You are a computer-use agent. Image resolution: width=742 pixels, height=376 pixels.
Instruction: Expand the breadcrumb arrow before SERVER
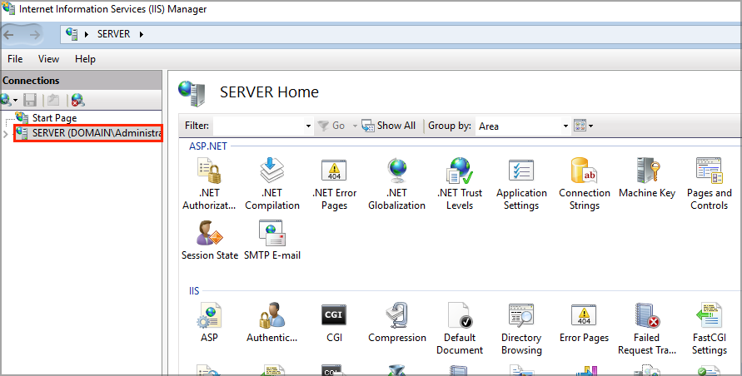pyautogui.click(x=86, y=34)
